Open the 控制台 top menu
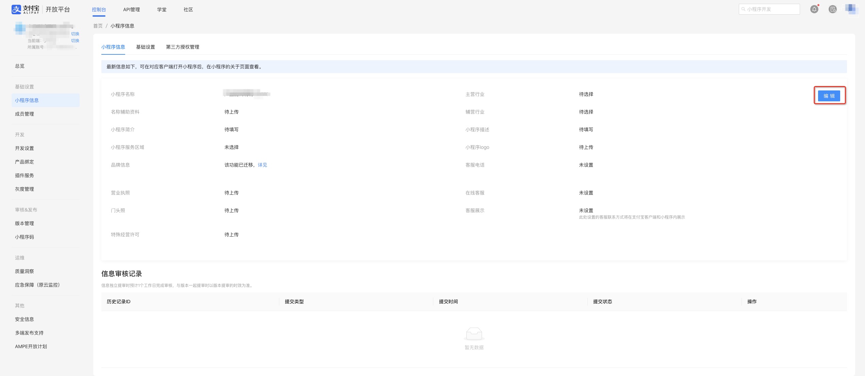 pos(99,10)
